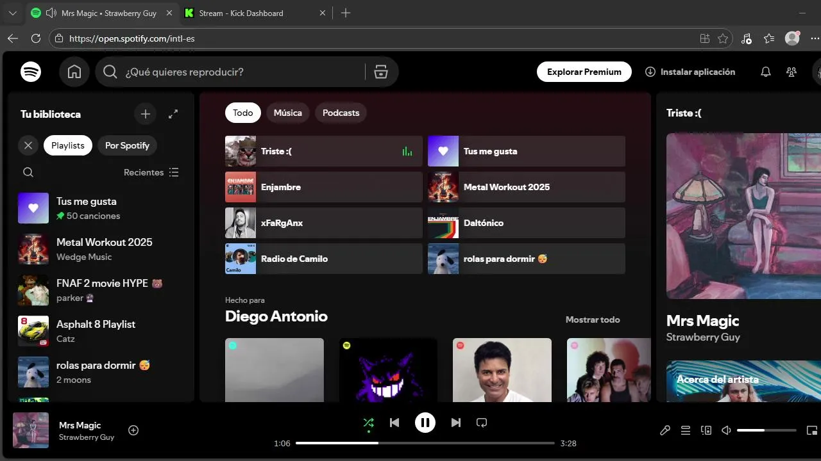Select the Playlists library filter
Image resolution: width=821 pixels, height=461 pixels.
click(68, 145)
